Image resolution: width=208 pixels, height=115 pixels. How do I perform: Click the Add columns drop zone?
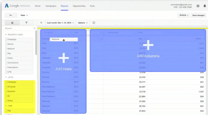148,50
